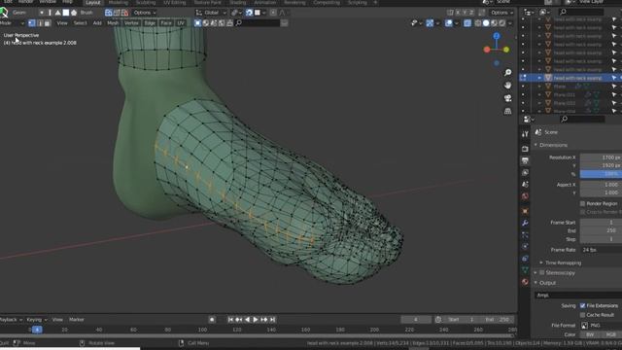Screen dimensions: 622x350
Task: Jump to the timeline end frame
Action: coord(272,320)
